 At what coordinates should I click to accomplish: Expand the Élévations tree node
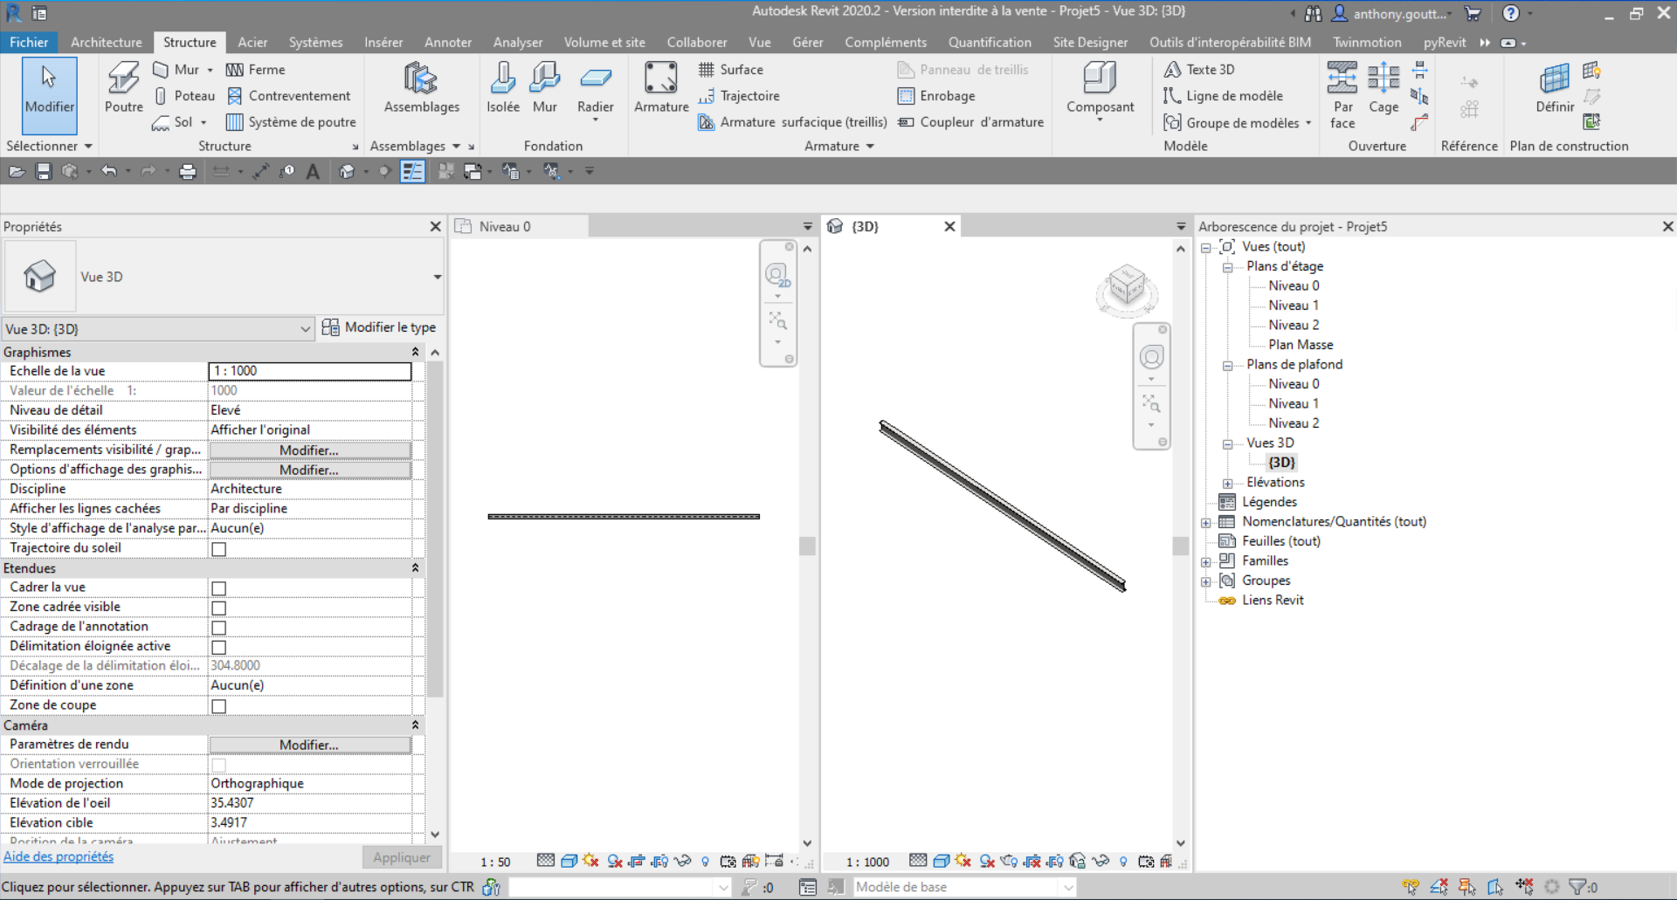(1227, 483)
